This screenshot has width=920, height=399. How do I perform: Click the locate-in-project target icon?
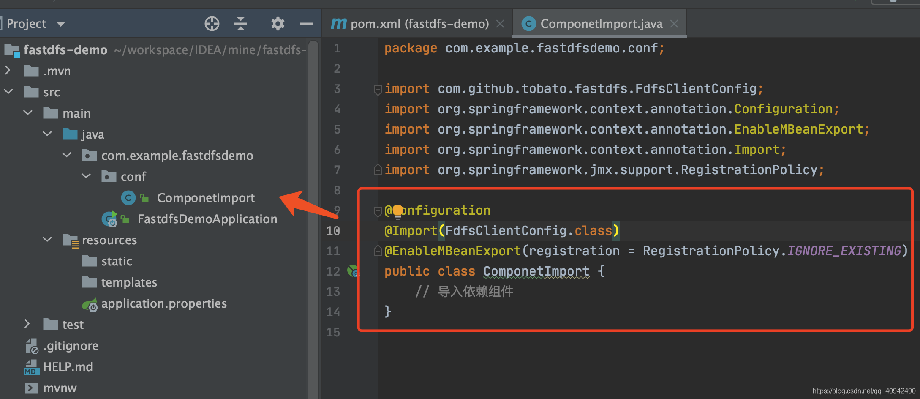[x=212, y=24]
